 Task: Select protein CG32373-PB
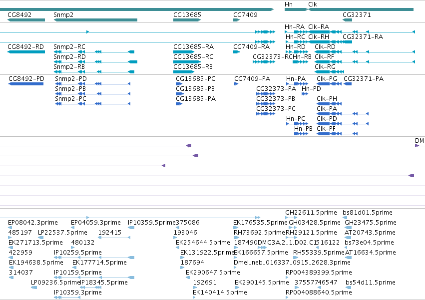coord(276,99)
